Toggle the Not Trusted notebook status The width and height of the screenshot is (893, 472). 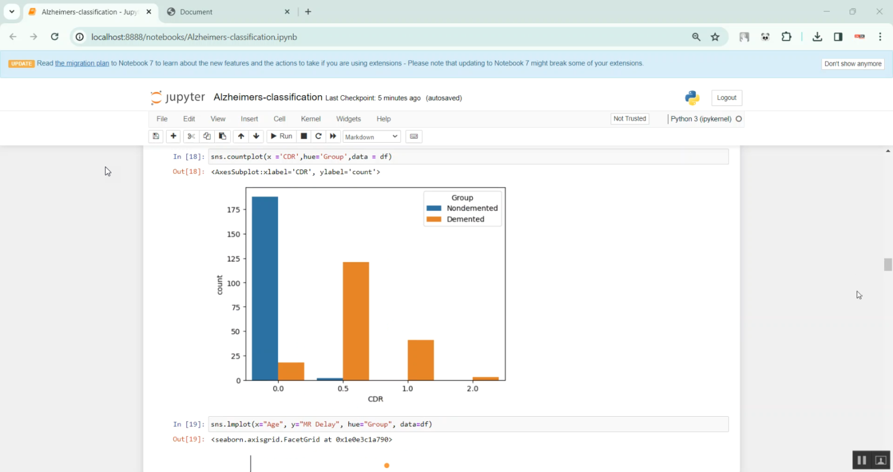tap(629, 119)
